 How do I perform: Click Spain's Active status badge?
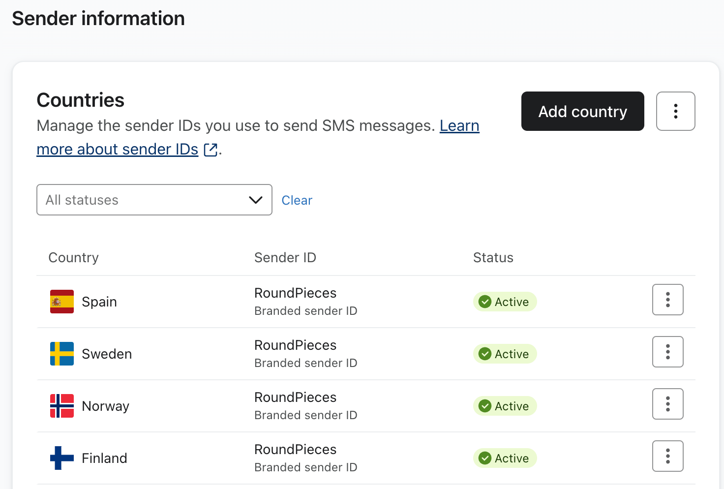click(505, 302)
